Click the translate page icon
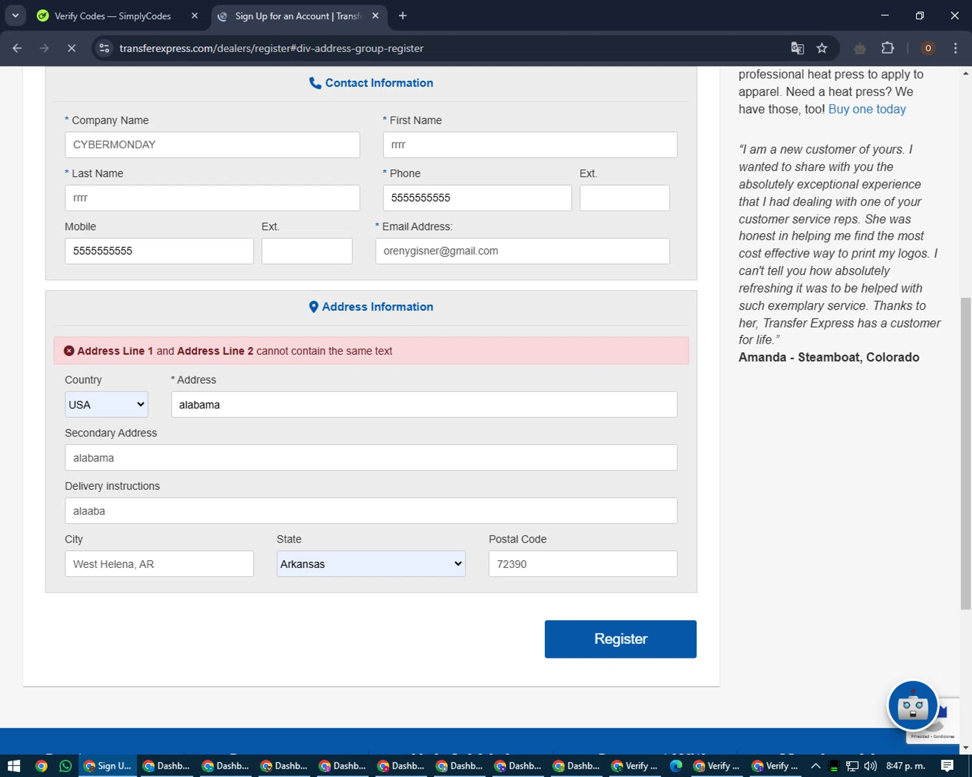Viewport: 972px width, 777px height. pyautogui.click(x=797, y=49)
